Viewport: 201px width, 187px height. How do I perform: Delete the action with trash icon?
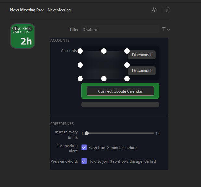(x=168, y=10)
